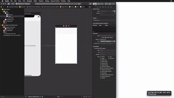
Task: Uncheck User Interaction Enabled checkbox
Action: (x=101, y=68)
